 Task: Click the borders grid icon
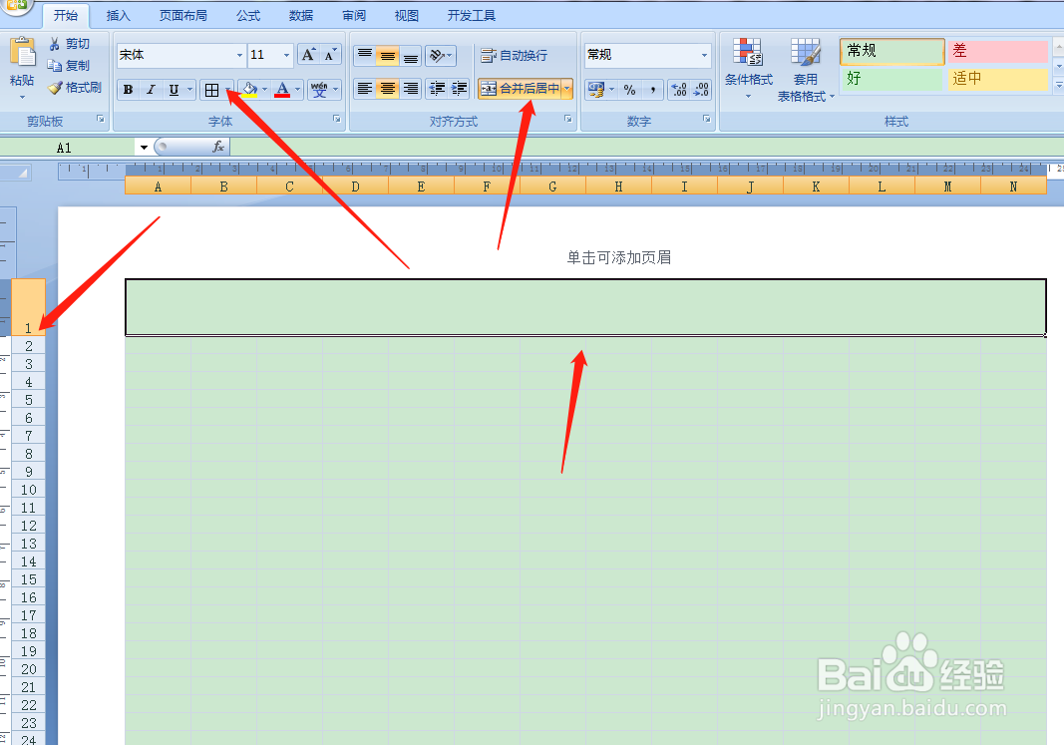(211, 90)
